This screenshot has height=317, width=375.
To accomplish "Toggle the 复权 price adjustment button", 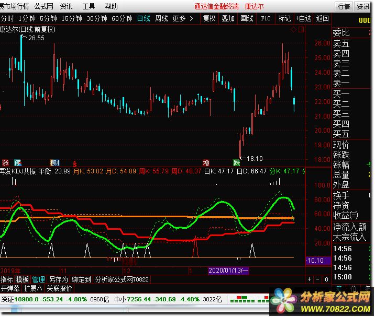I will click(x=209, y=18).
